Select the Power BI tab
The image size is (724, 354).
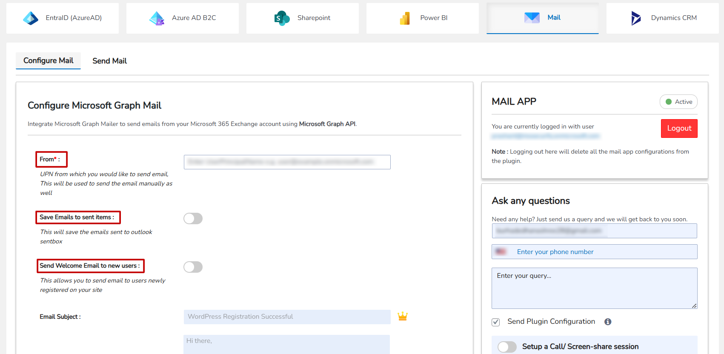pos(423,18)
